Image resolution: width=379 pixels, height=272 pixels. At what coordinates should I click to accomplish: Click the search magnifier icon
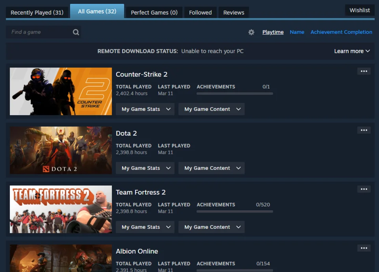click(x=76, y=32)
